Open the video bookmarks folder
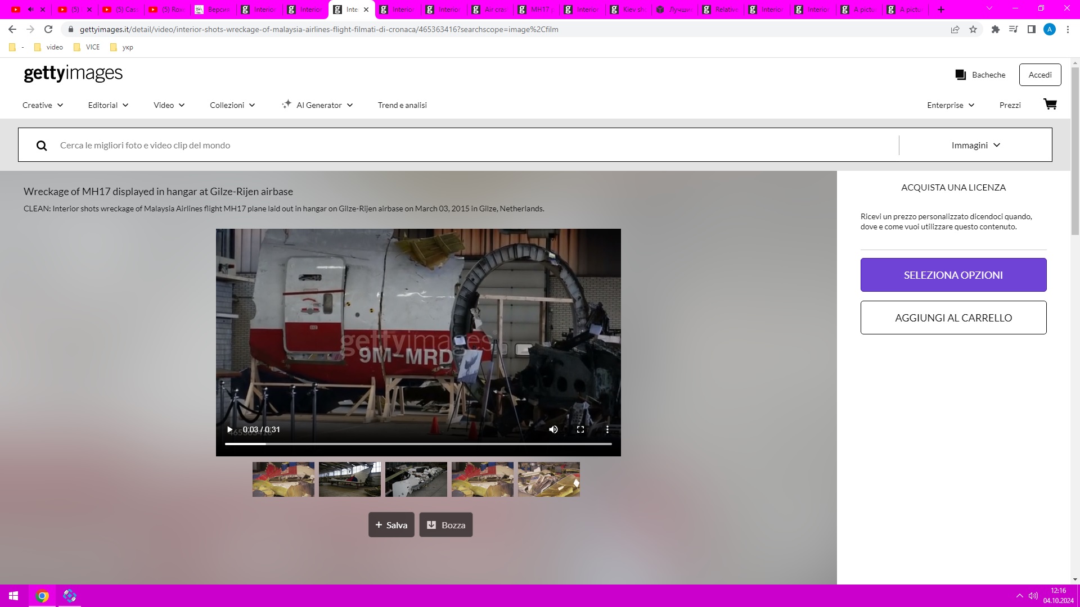Image resolution: width=1080 pixels, height=607 pixels. (x=48, y=47)
